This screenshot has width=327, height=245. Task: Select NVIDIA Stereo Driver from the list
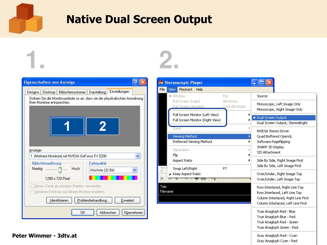coord(273,131)
